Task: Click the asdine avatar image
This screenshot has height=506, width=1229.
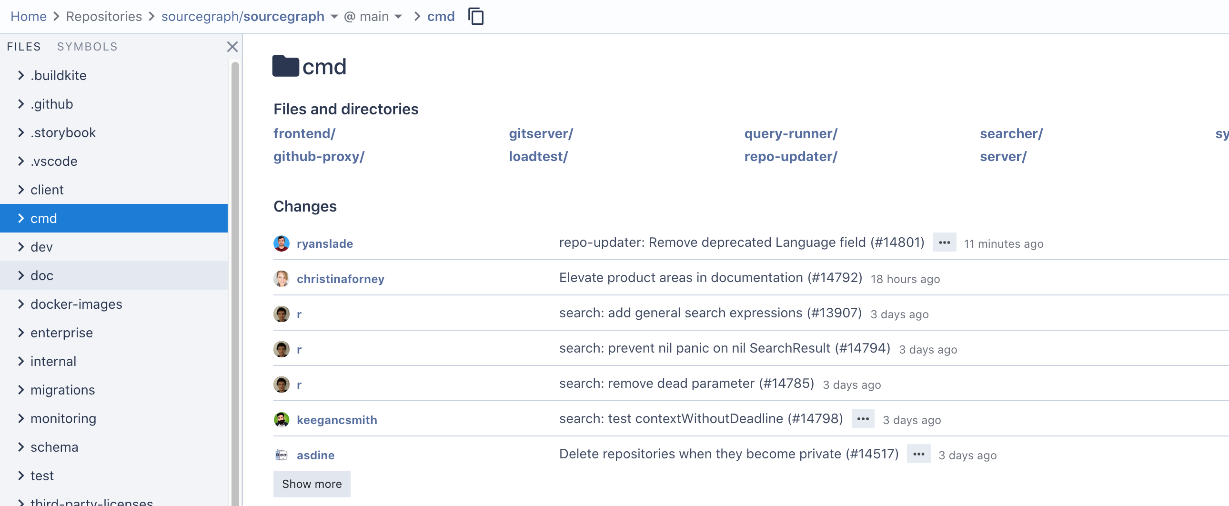Action: tap(282, 455)
